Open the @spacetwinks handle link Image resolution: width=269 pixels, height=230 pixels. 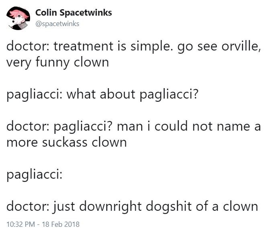pos(57,24)
